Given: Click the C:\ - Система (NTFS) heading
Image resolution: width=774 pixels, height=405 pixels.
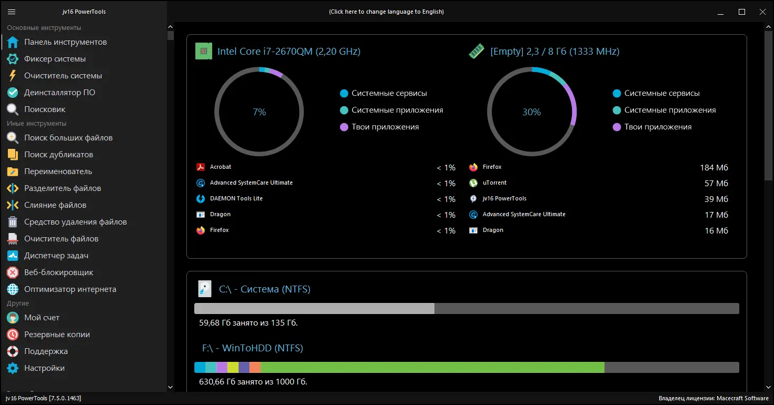Looking at the screenshot, I should 265,289.
